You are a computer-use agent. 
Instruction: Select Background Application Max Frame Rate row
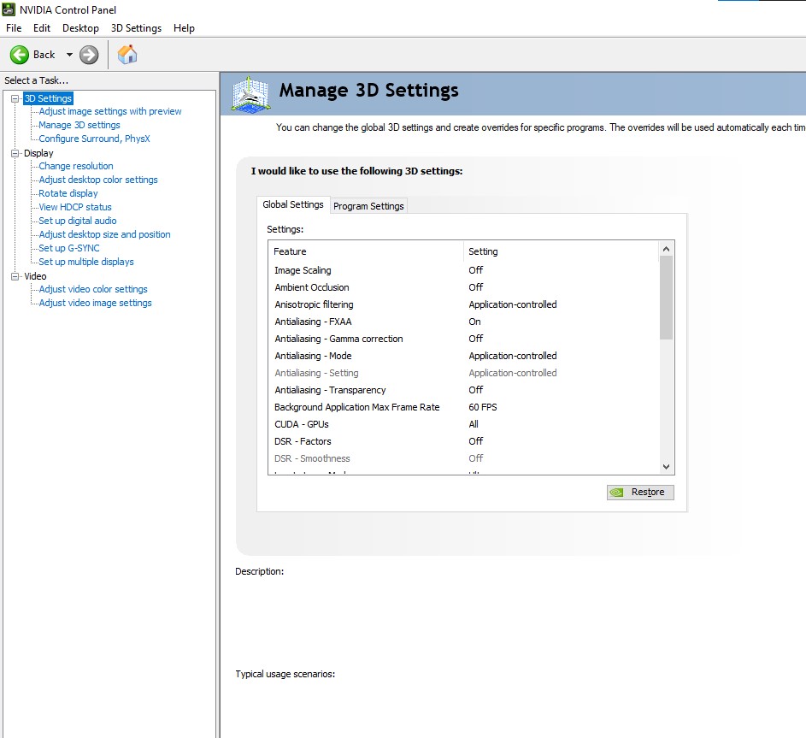click(x=463, y=407)
